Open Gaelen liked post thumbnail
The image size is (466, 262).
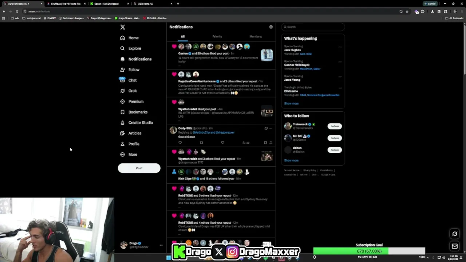click(267, 55)
